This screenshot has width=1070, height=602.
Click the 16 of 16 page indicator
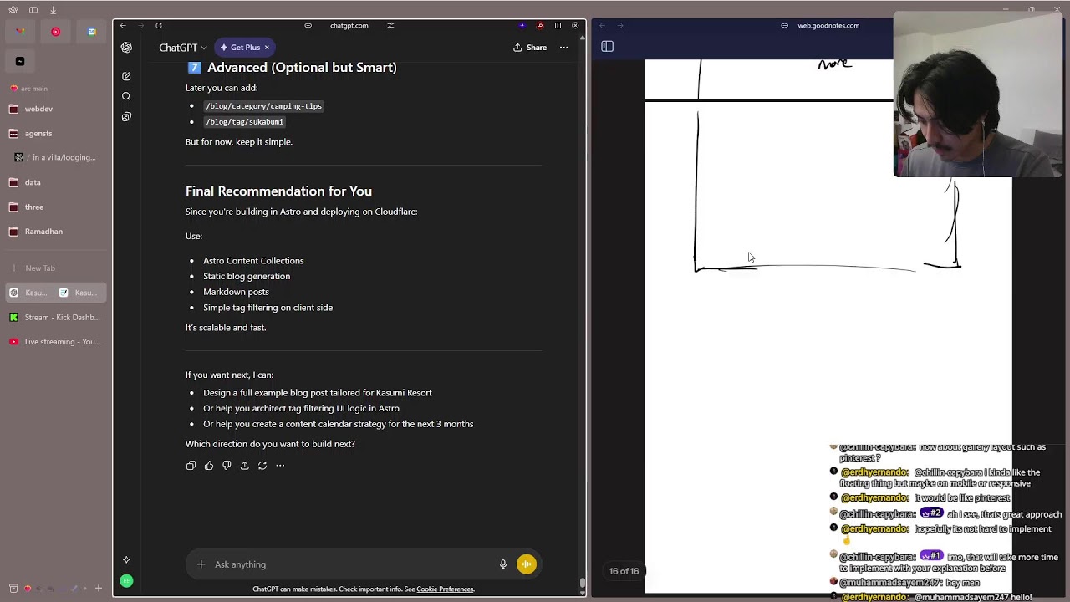624,571
